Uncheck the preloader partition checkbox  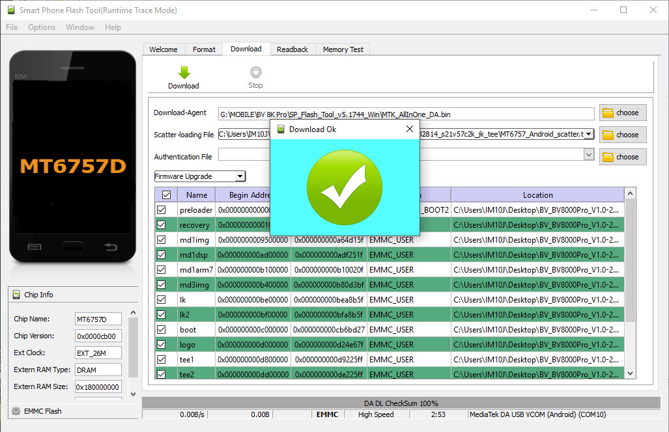pyautogui.click(x=162, y=210)
